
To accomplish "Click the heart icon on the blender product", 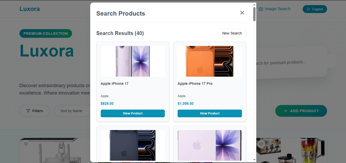I will coord(261,144).
